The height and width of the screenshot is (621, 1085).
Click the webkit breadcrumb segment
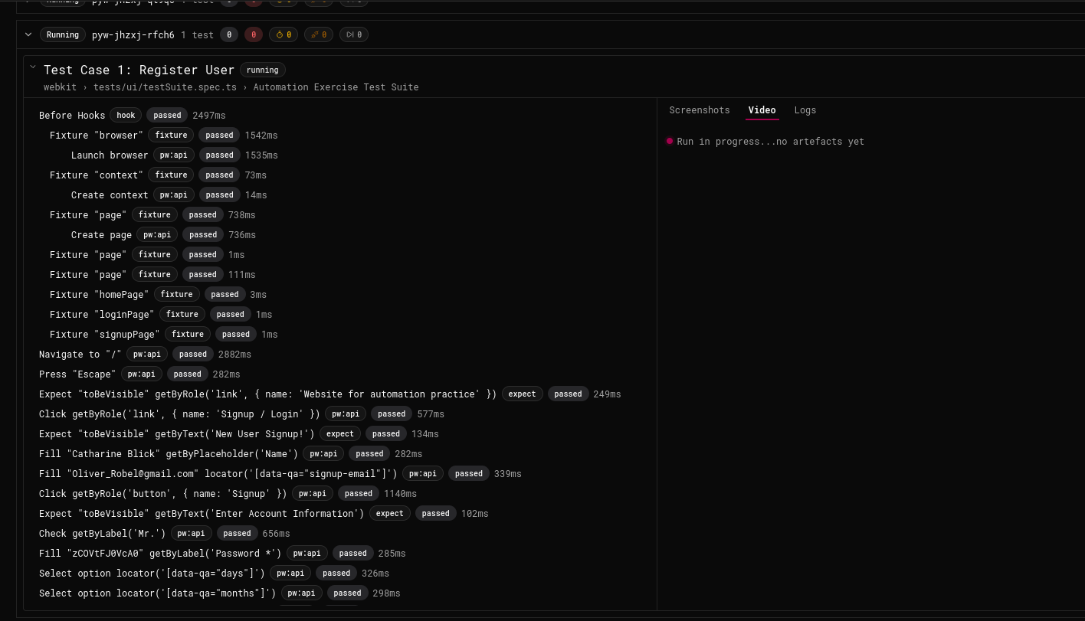coord(61,87)
